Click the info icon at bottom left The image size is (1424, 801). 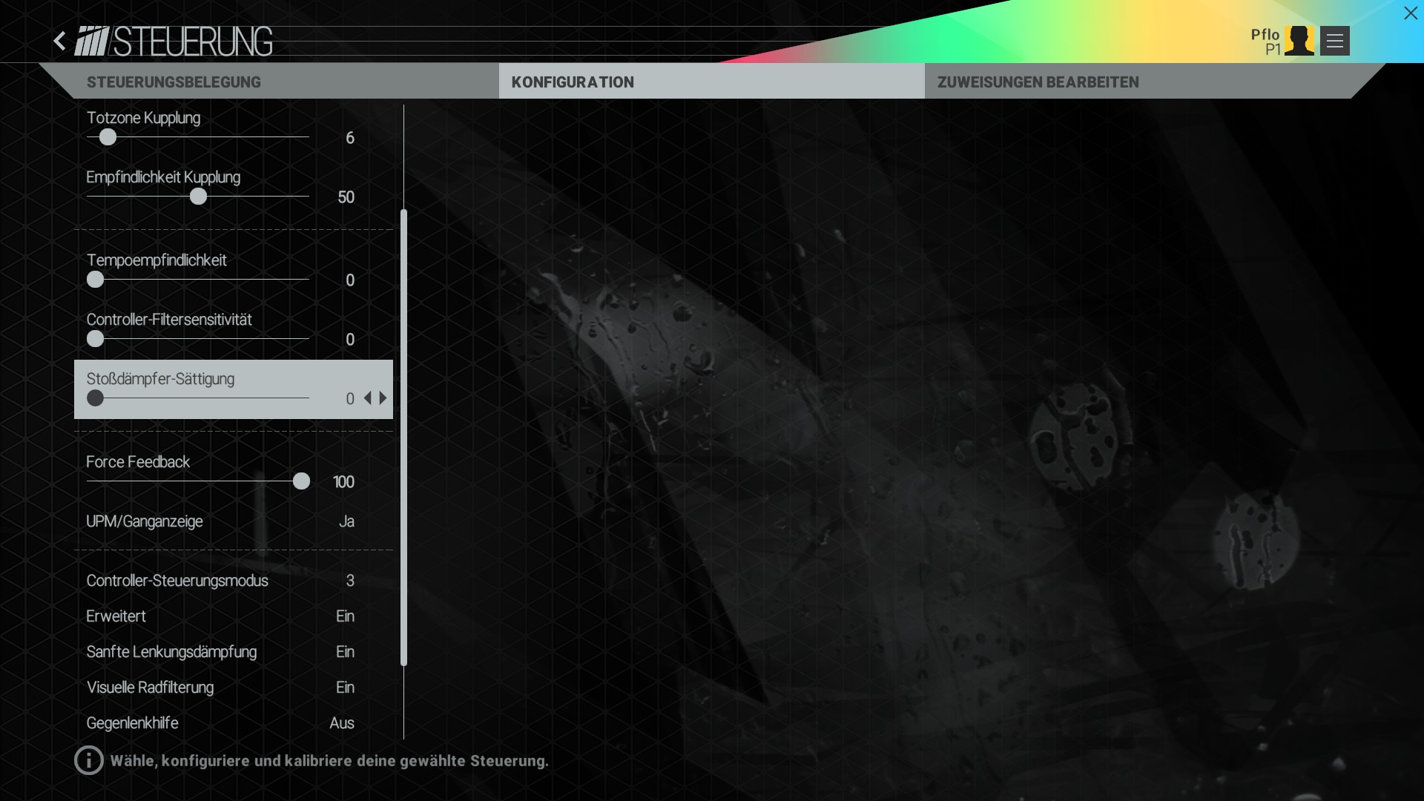click(x=88, y=760)
